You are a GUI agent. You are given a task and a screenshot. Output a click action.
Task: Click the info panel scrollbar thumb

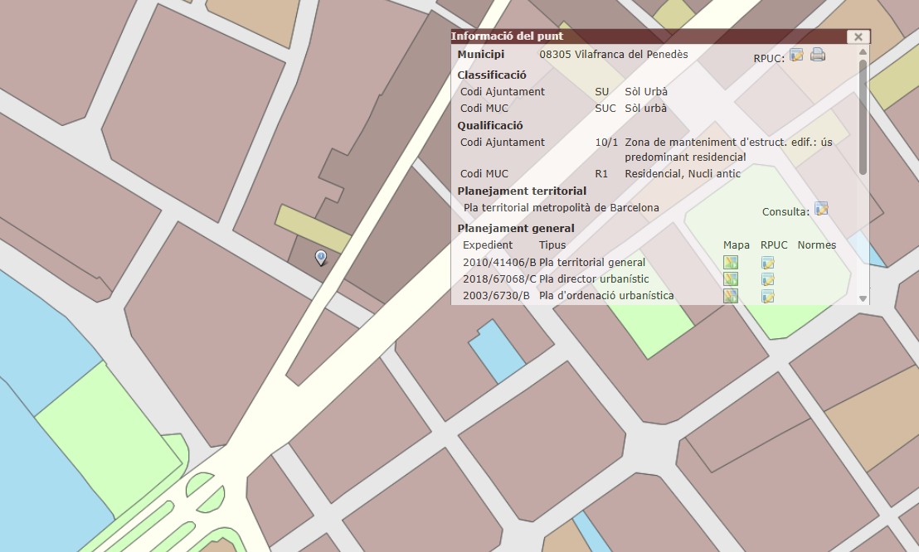coord(863,116)
